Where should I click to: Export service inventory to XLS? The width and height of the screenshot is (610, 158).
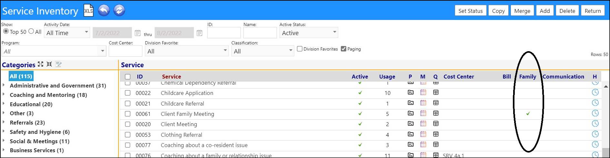click(x=88, y=11)
